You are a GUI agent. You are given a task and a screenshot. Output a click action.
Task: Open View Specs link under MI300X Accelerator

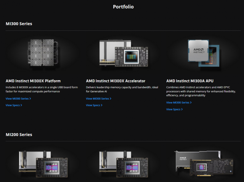[x=94, y=105]
